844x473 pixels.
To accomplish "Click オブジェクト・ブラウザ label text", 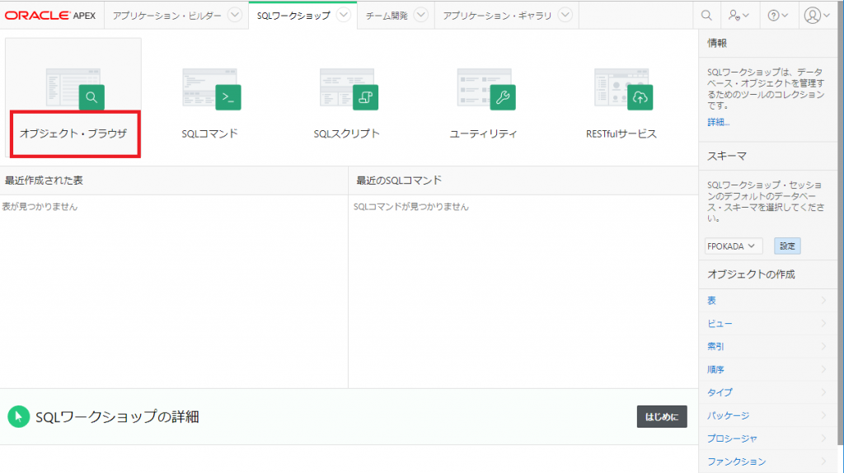I will click(x=73, y=133).
